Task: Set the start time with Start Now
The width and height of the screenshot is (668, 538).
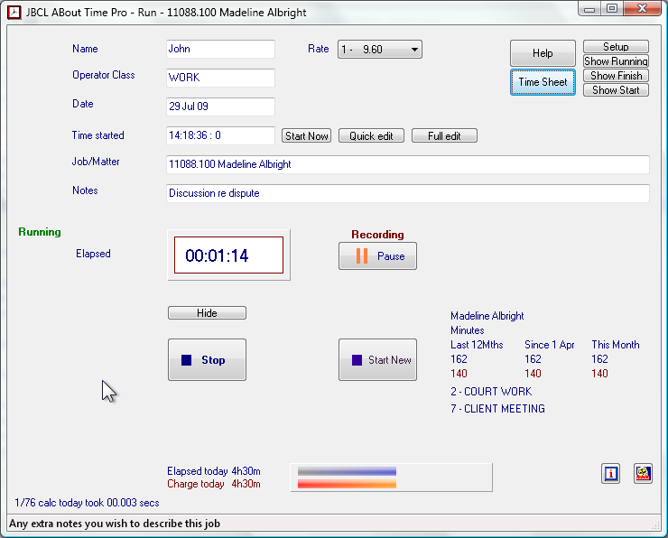Action: [x=307, y=136]
